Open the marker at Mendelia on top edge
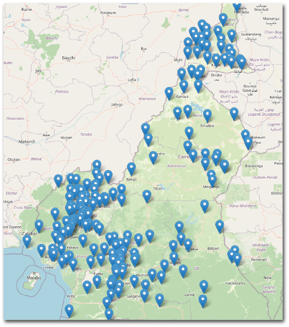The height and width of the screenshot is (327, 289). pos(237,7)
